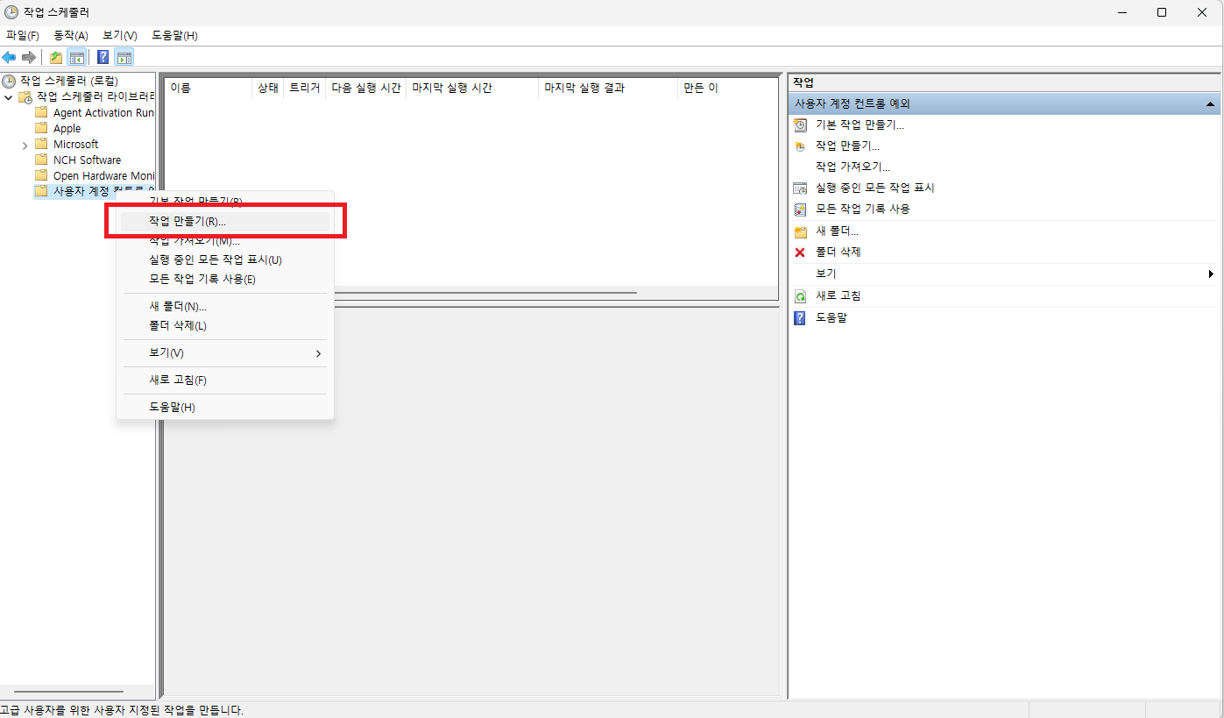1224x718 pixels.
Task: Collapse the 작업 스케줄러 라이브러리 node
Action: 9,97
